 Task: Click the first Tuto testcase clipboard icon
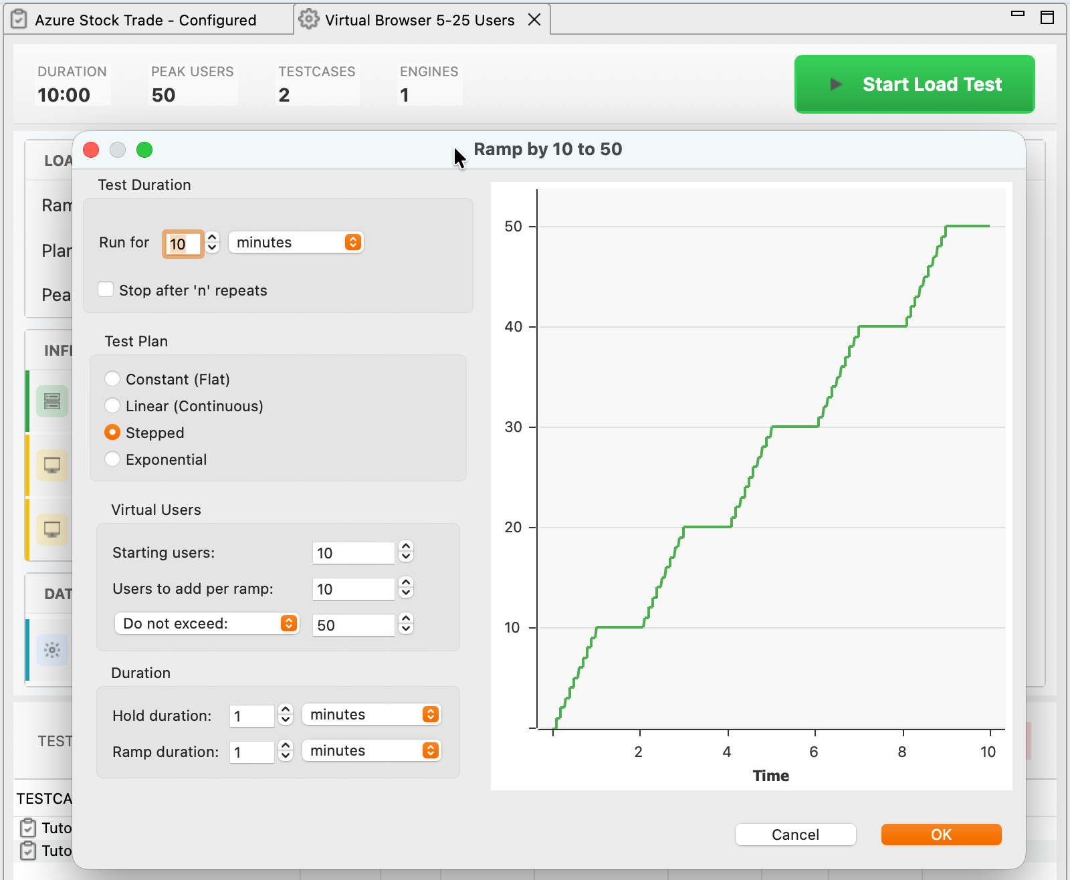click(27, 828)
